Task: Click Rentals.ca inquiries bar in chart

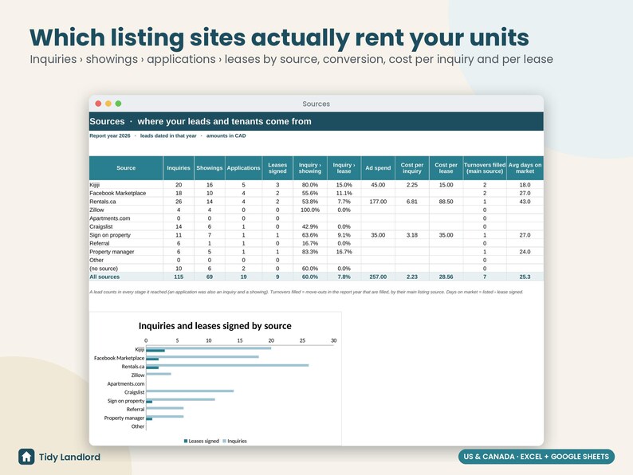Action: pyautogui.click(x=227, y=365)
